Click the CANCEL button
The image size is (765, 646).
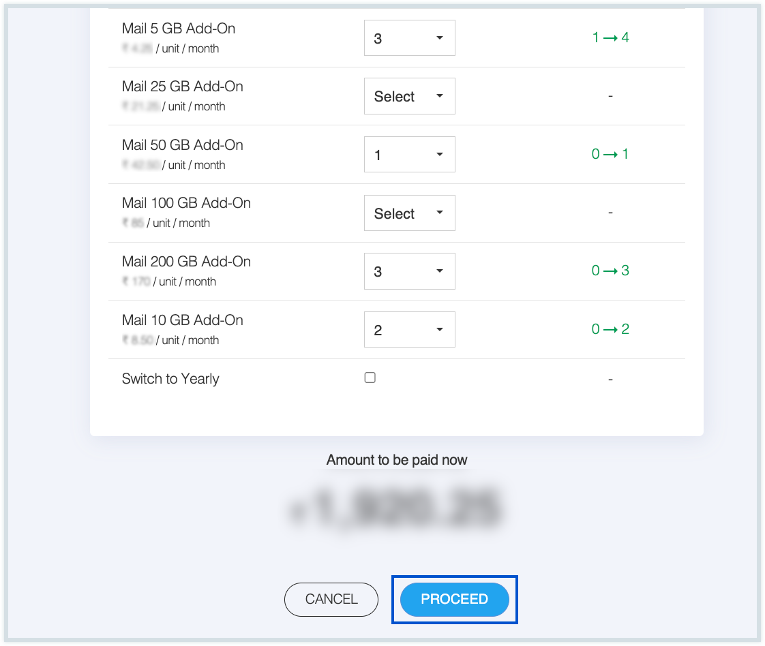pos(331,599)
